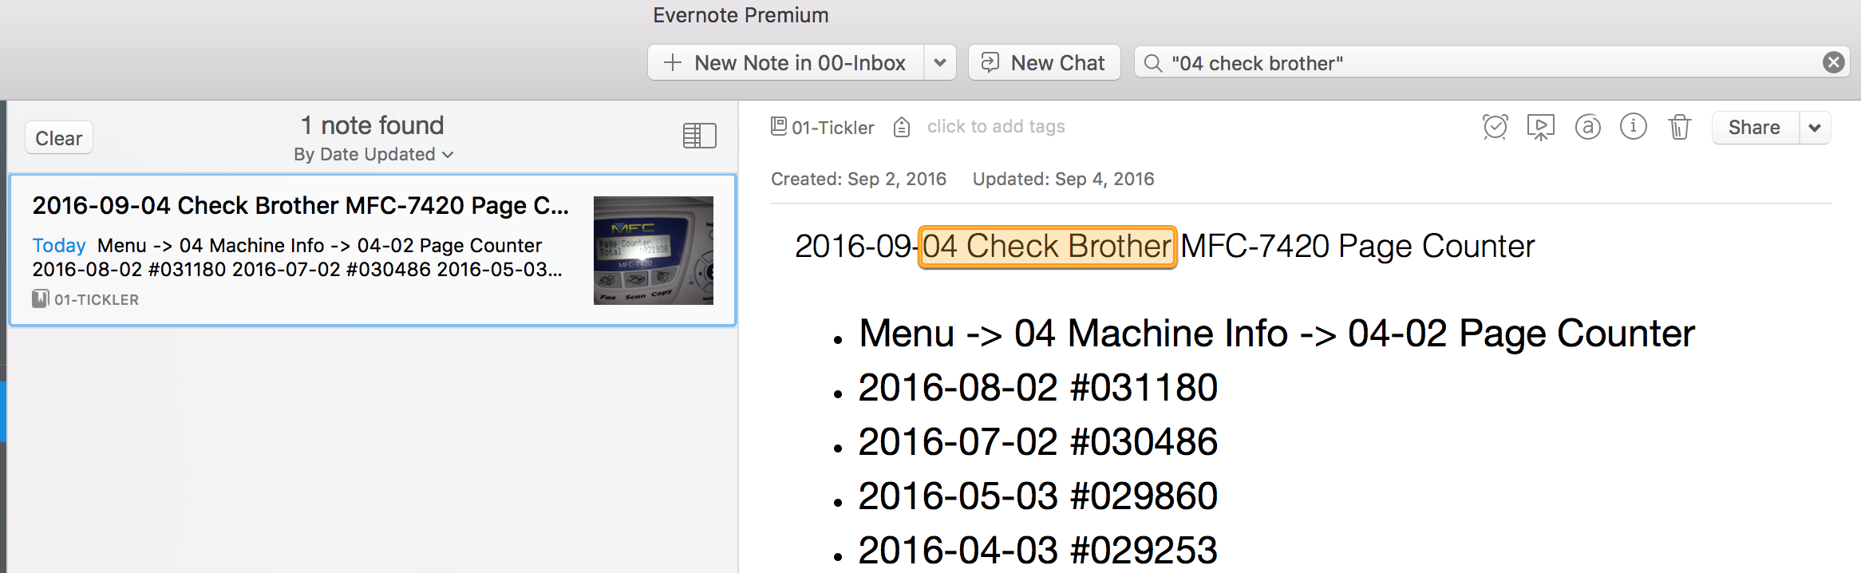The image size is (1861, 573).
Task: Show note info with the i icon
Action: (1634, 127)
